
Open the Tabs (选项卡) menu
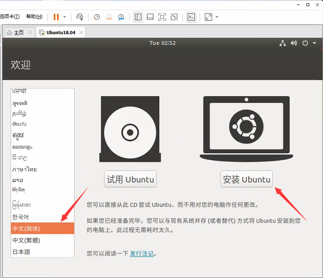coord(10,16)
